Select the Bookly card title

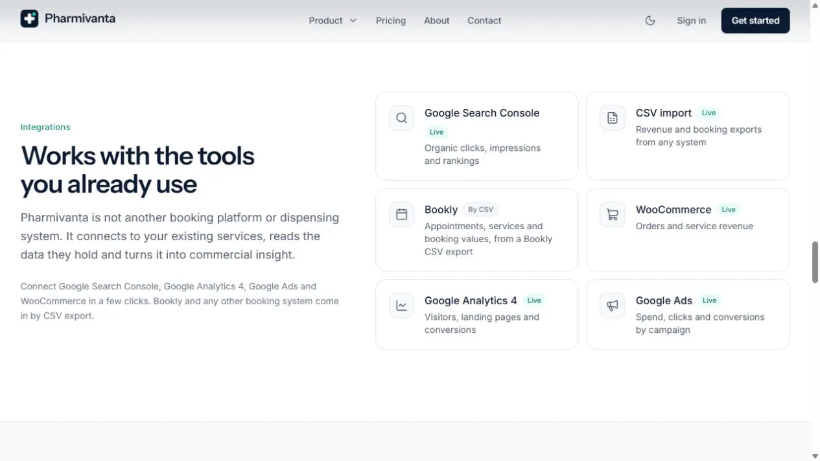[441, 210]
